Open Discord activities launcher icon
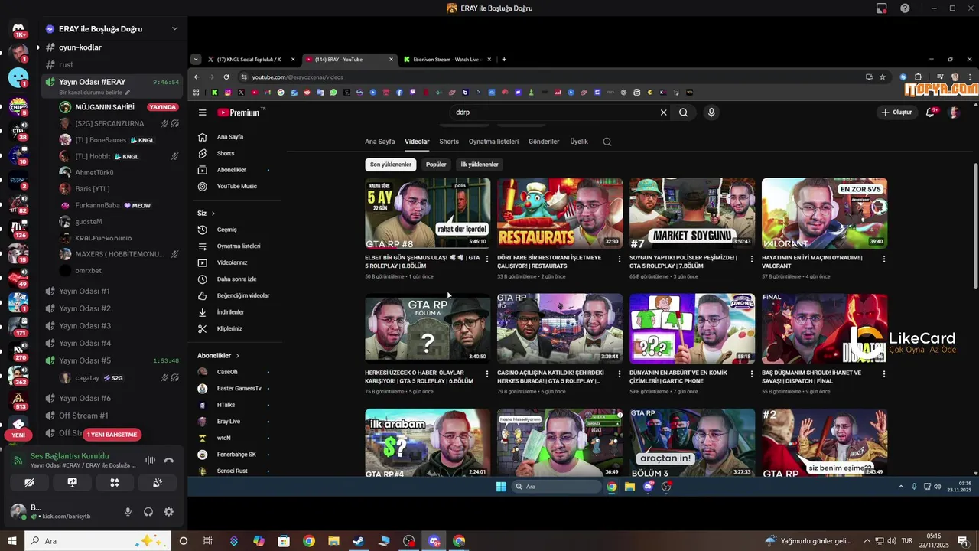 [x=115, y=483]
